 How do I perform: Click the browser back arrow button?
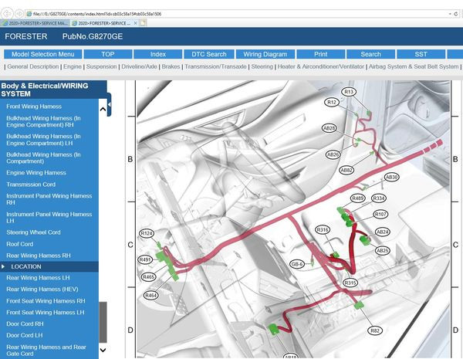coord(7,14)
